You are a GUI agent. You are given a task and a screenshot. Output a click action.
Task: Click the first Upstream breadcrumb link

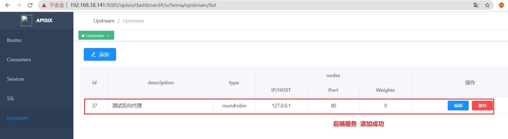[x=104, y=21]
